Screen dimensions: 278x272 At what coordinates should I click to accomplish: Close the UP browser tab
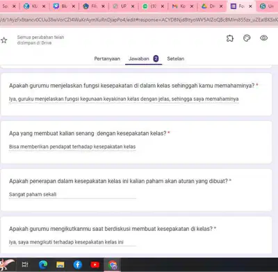click(133, 6)
